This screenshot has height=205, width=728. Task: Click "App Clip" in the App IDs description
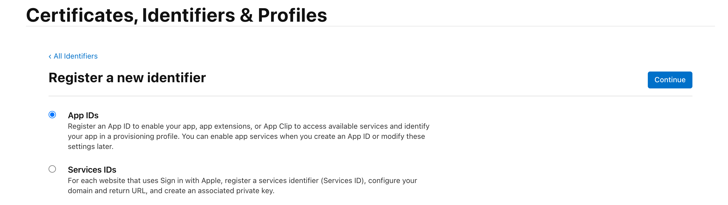pyautogui.click(x=278, y=126)
